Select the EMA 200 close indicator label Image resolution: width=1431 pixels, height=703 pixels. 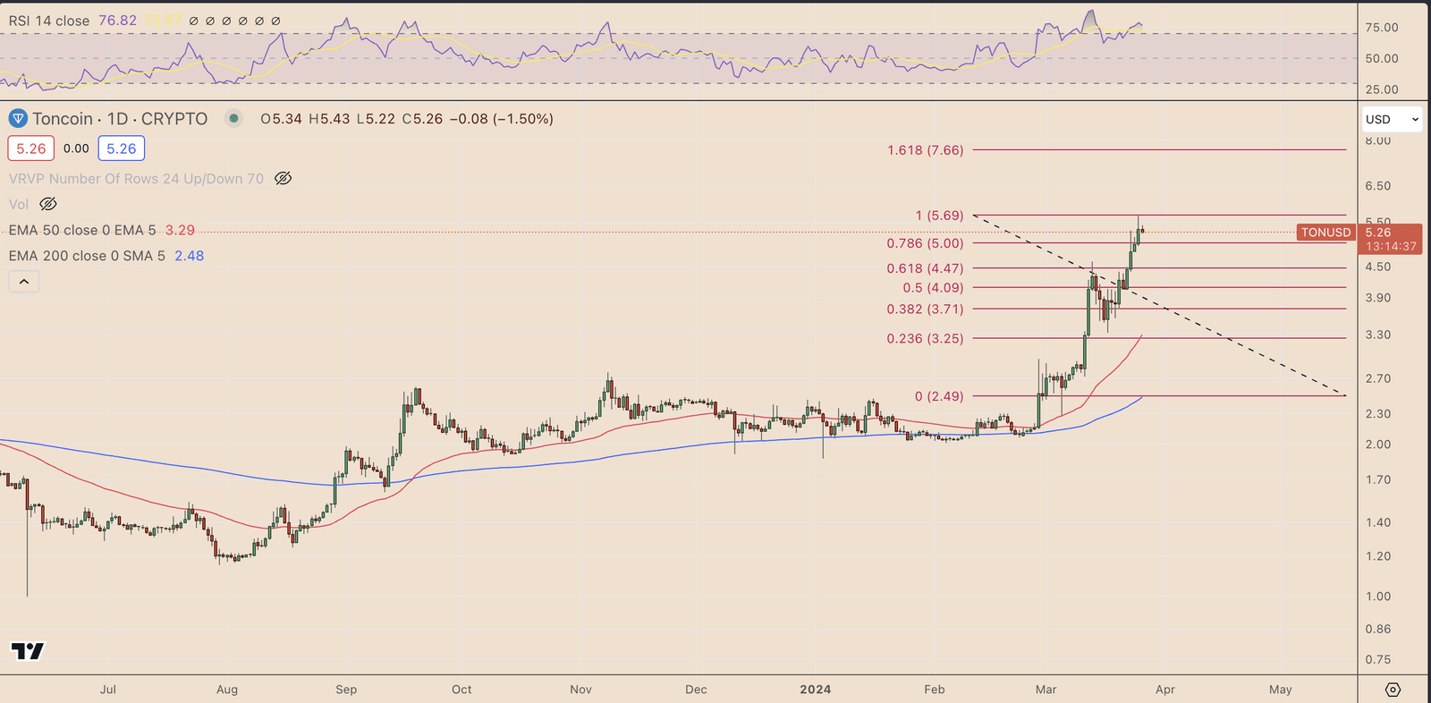point(87,256)
